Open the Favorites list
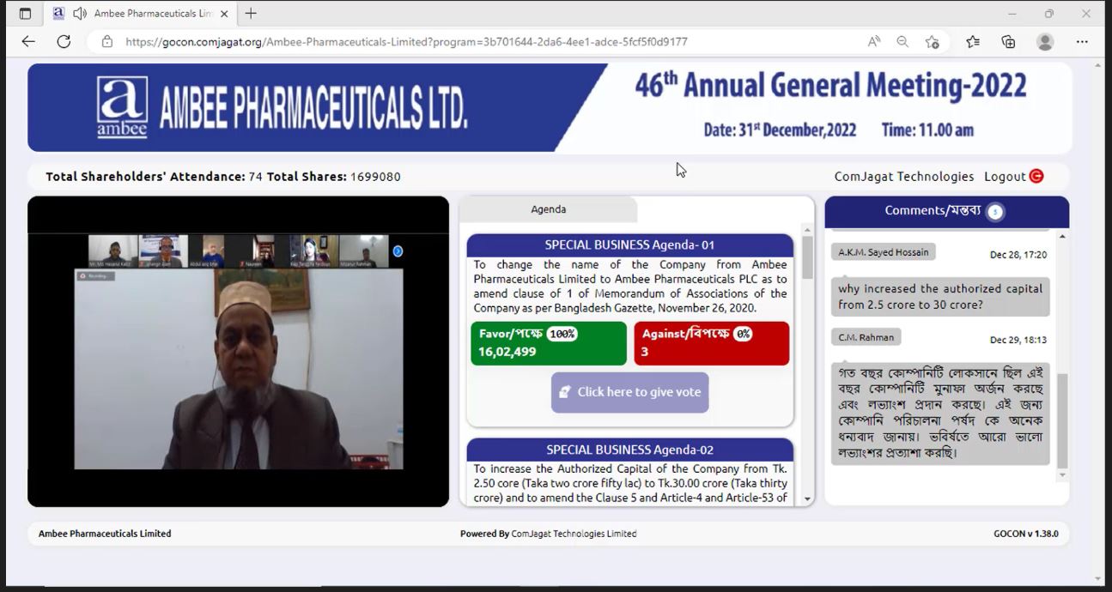 [x=973, y=41]
